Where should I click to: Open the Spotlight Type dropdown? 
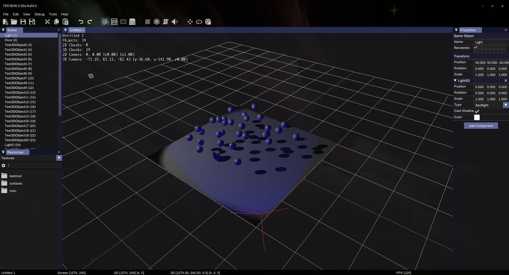[x=506, y=105]
